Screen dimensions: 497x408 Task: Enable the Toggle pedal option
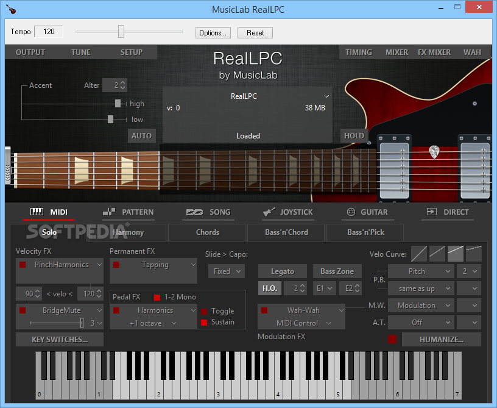pos(204,311)
